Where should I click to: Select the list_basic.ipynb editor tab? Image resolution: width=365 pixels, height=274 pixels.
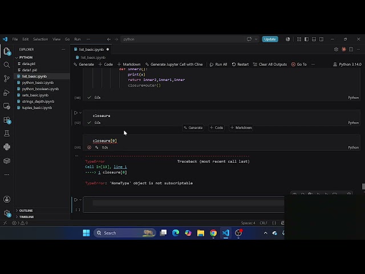(x=91, y=50)
